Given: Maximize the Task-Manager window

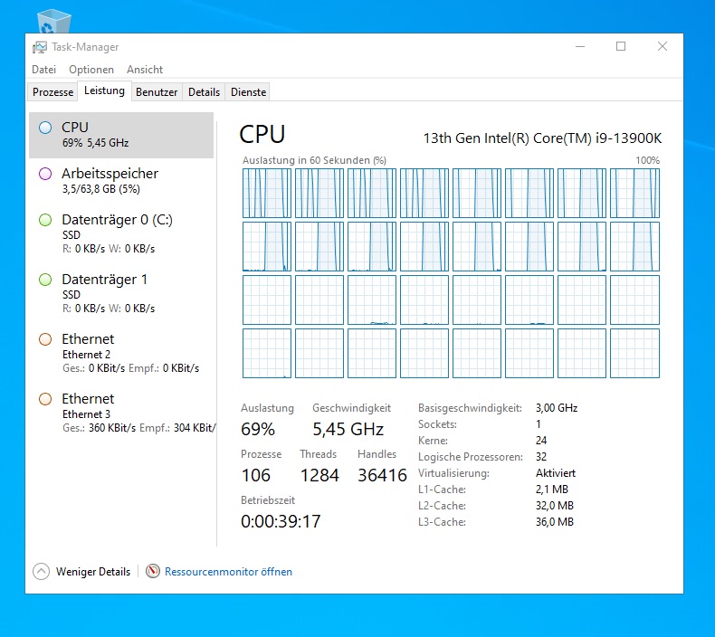Looking at the screenshot, I should [621, 46].
